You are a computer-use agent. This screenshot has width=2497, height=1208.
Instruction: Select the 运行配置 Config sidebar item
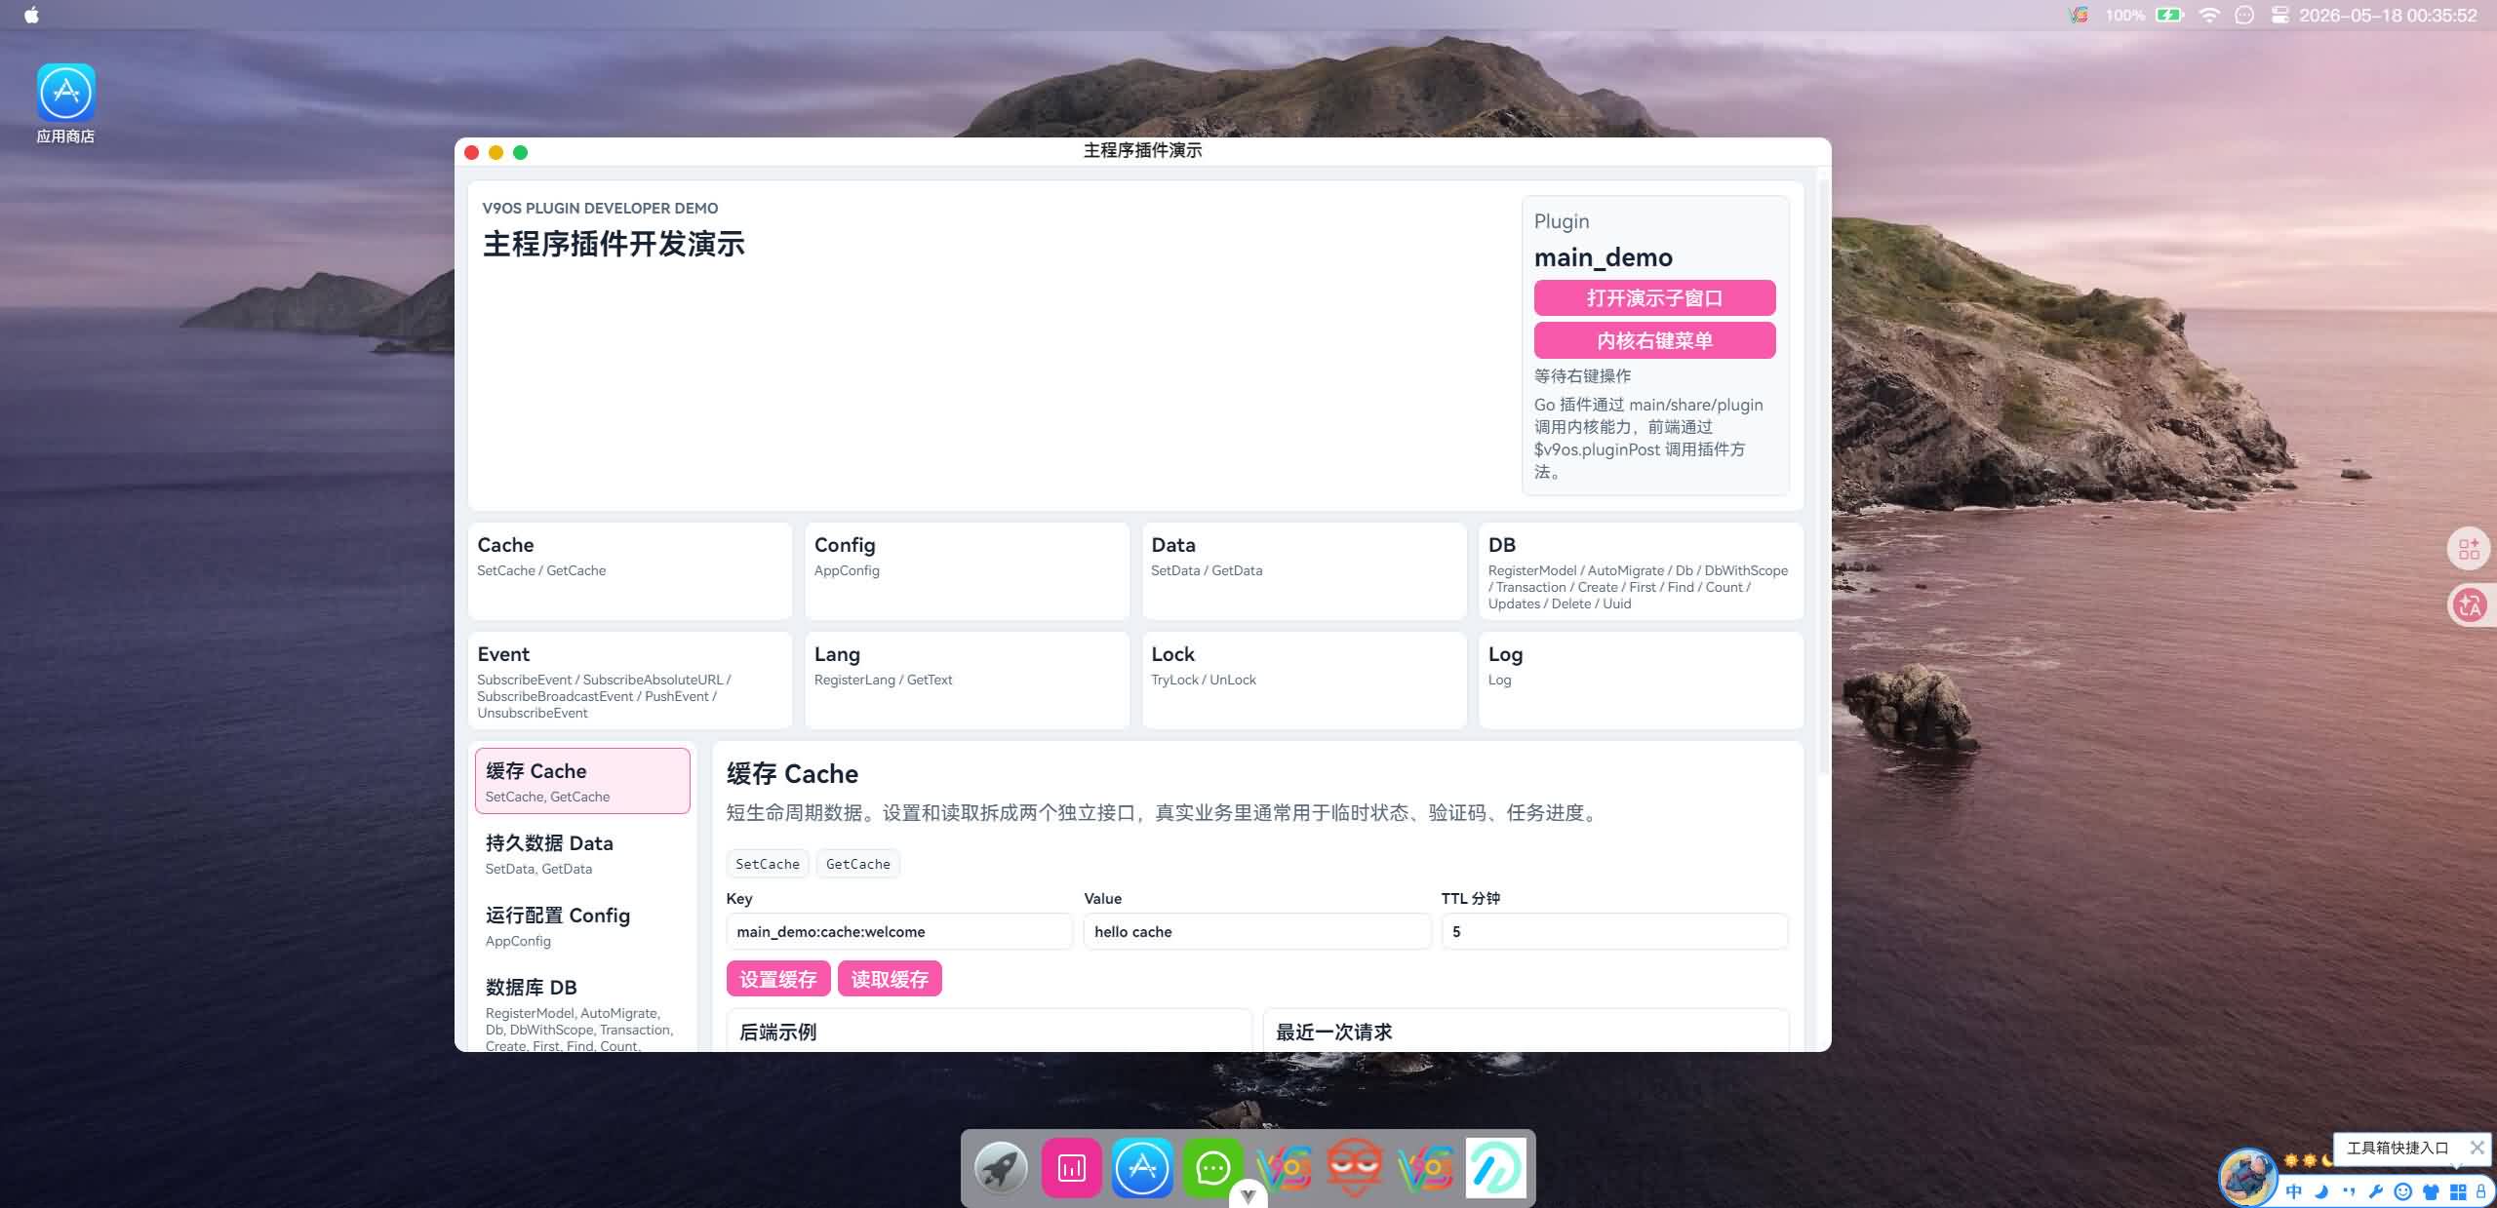[582, 925]
